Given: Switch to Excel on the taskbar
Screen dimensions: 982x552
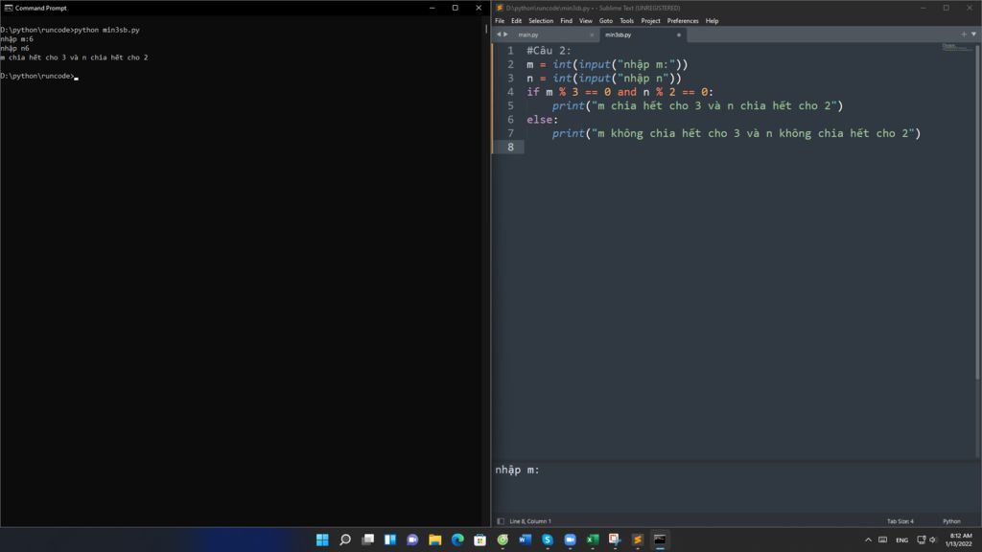Looking at the screenshot, I should click(593, 540).
